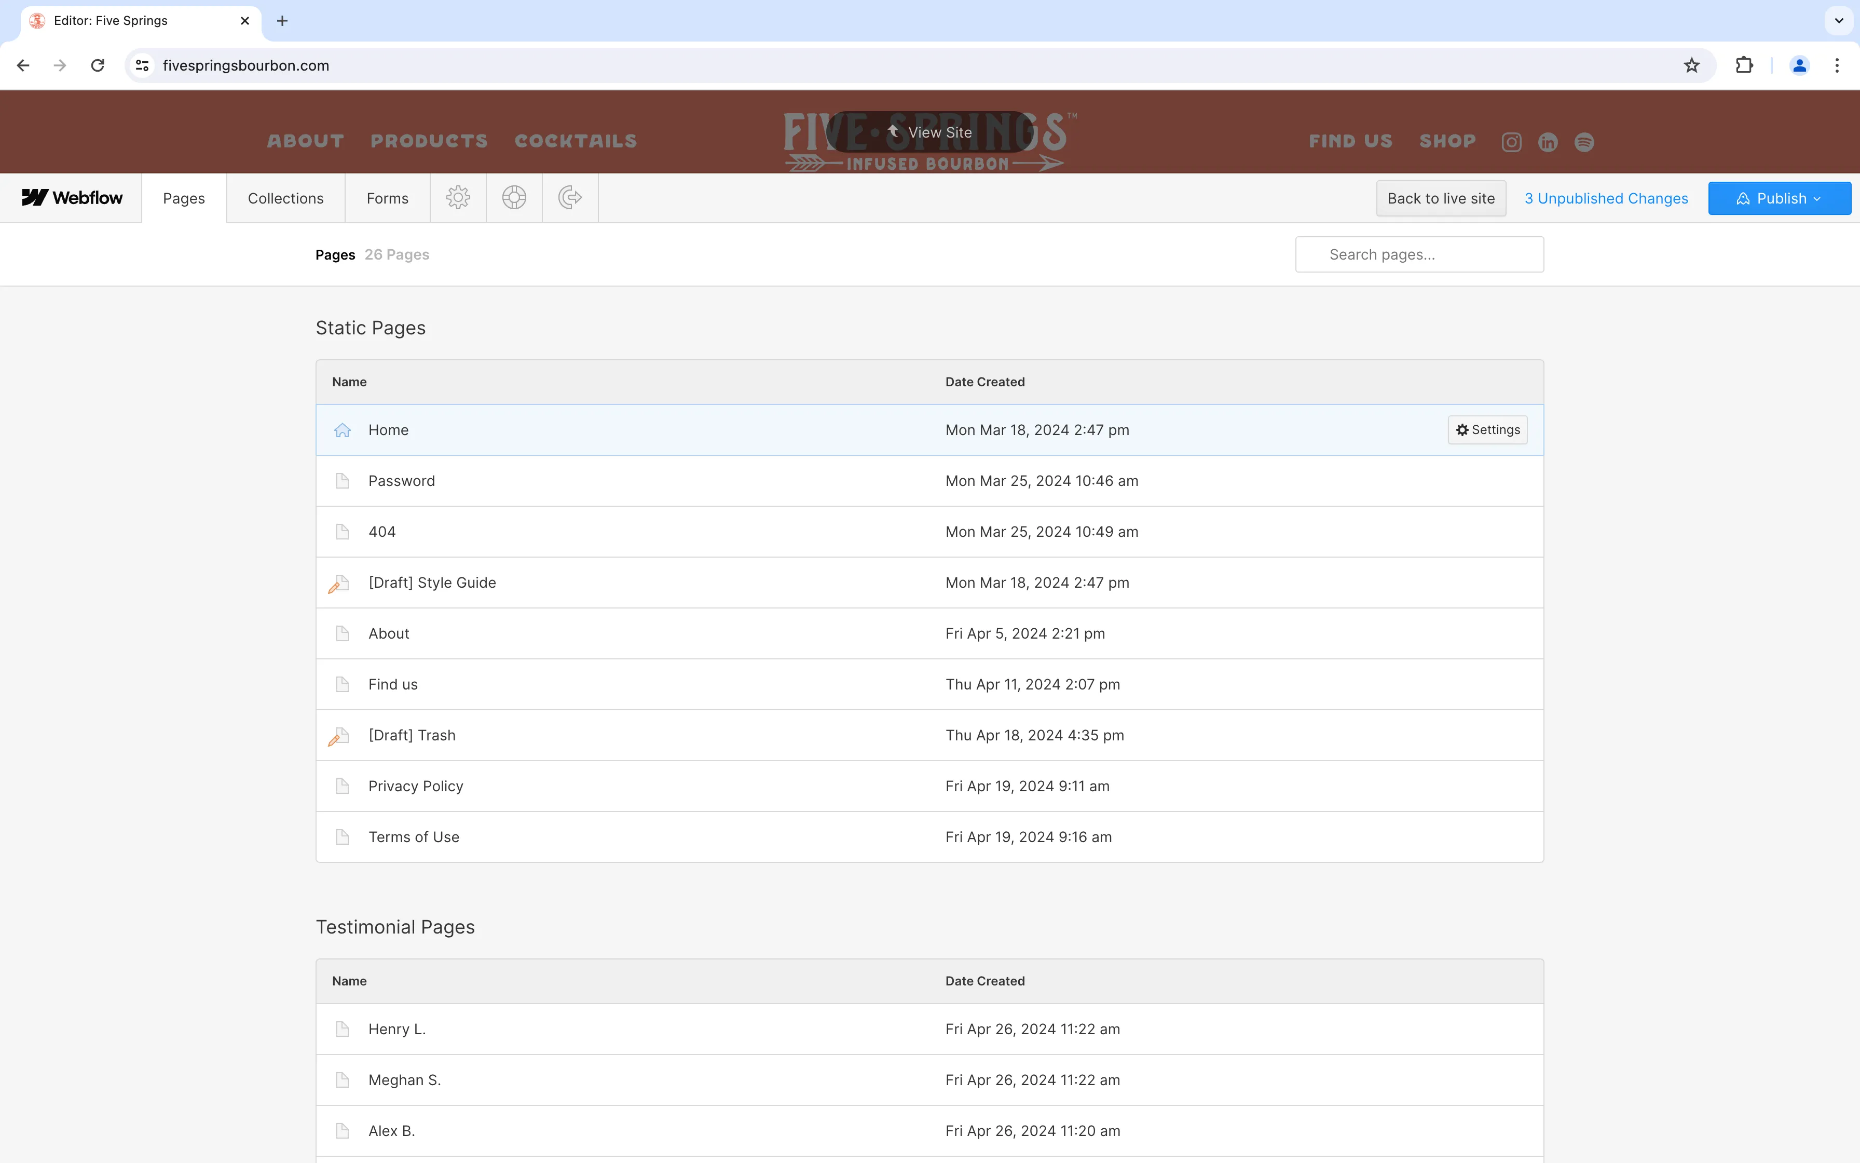The image size is (1860, 1163).
Task: Click the blue house icon beside Home
Action: pos(342,429)
